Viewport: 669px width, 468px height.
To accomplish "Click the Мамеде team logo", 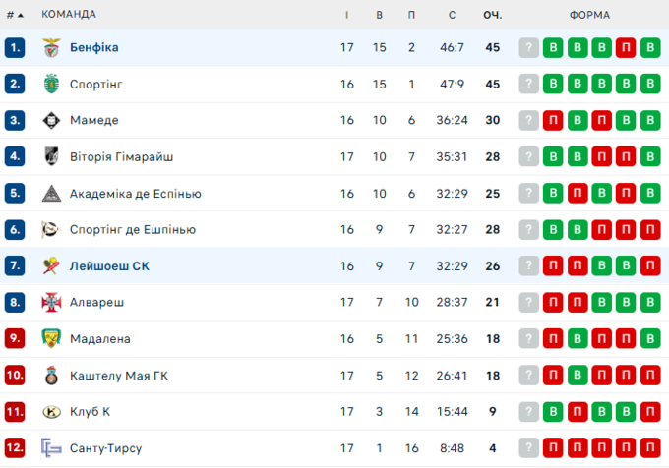I will [51, 121].
